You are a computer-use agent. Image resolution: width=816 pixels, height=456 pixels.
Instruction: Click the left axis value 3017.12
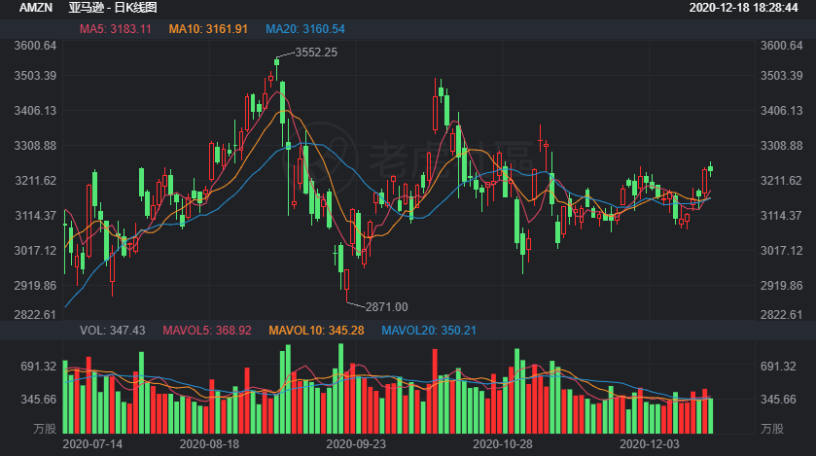pyautogui.click(x=35, y=251)
